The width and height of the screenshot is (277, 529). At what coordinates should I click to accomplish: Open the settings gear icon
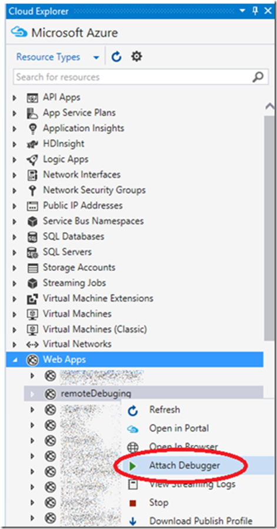point(136,56)
